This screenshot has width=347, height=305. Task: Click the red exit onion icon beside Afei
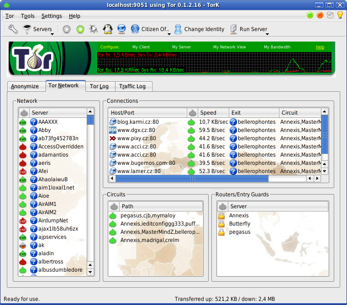[23, 171]
